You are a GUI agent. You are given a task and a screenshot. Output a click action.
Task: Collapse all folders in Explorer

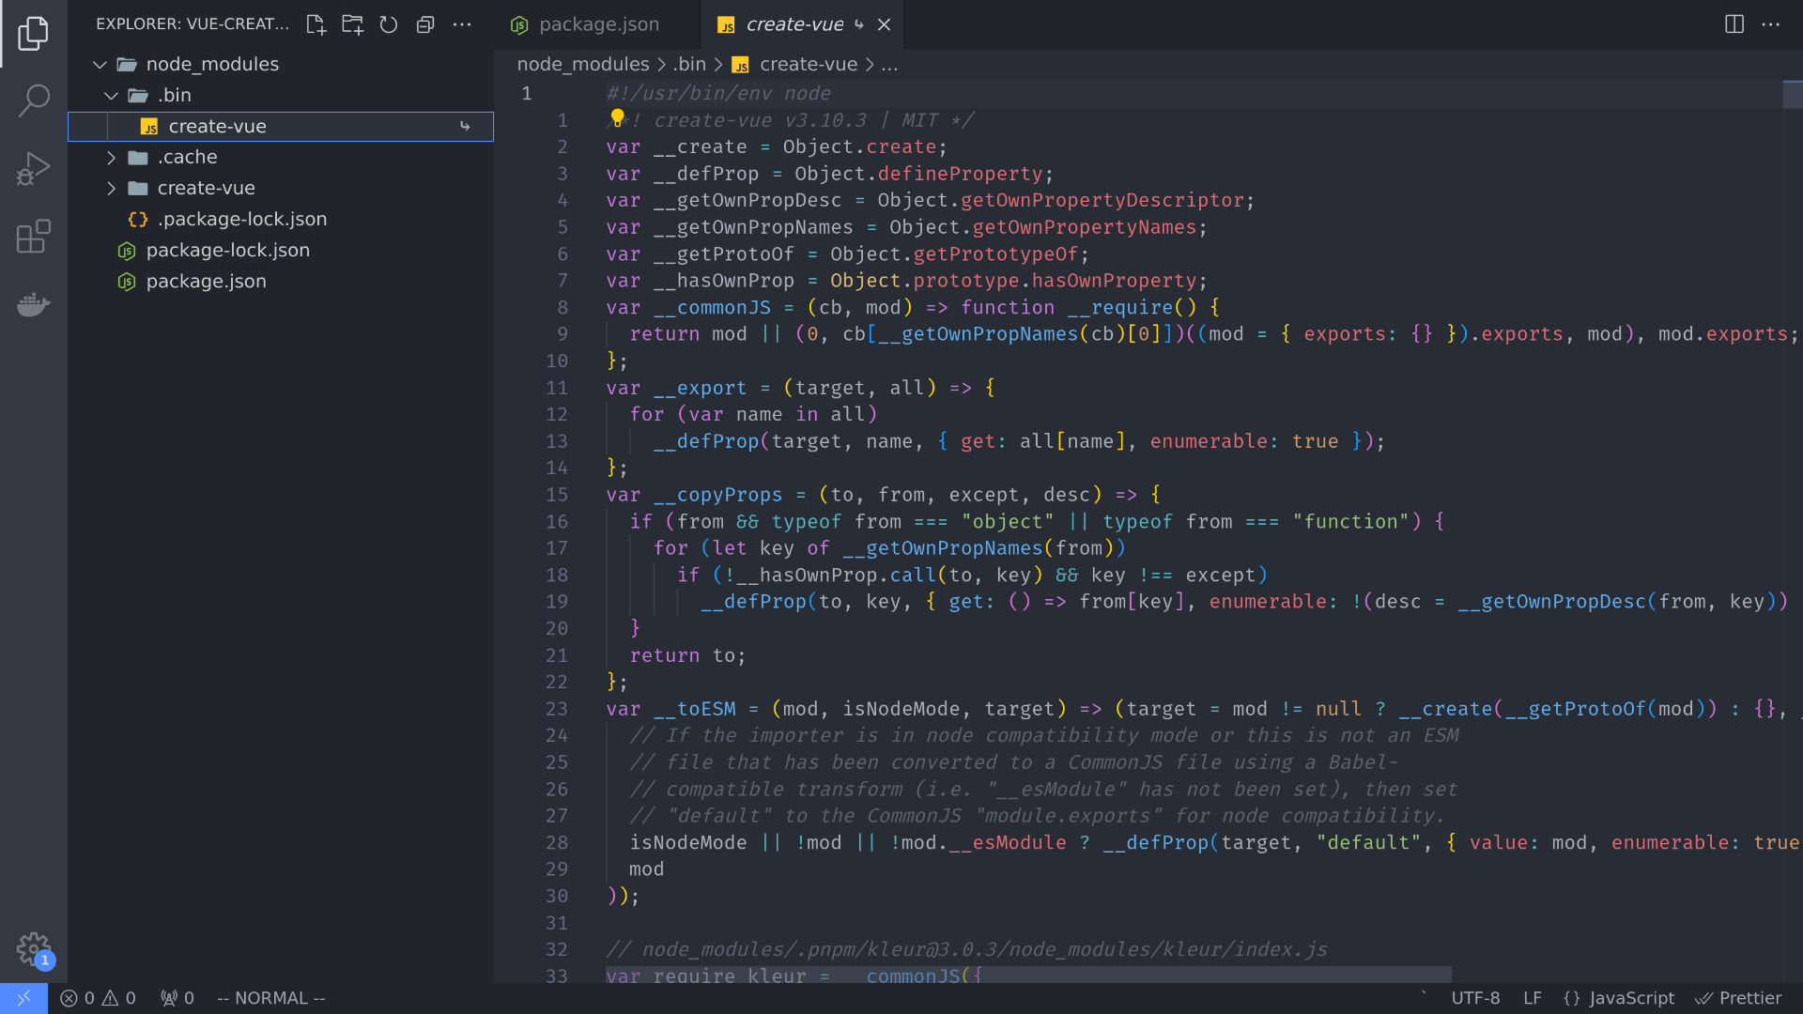coord(425,25)
